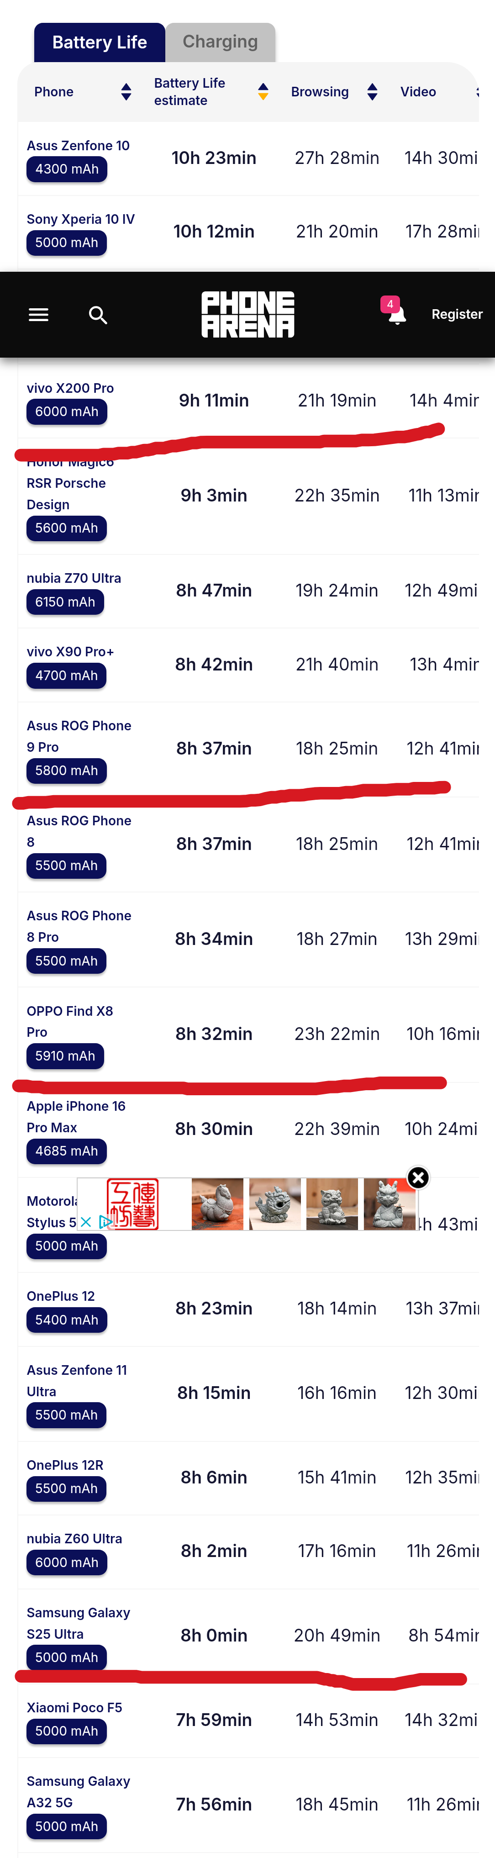Open Samsung Galaxy S25 Ultra link
This screenshot has width=495, height=1858.
[x=78, y=1623]
